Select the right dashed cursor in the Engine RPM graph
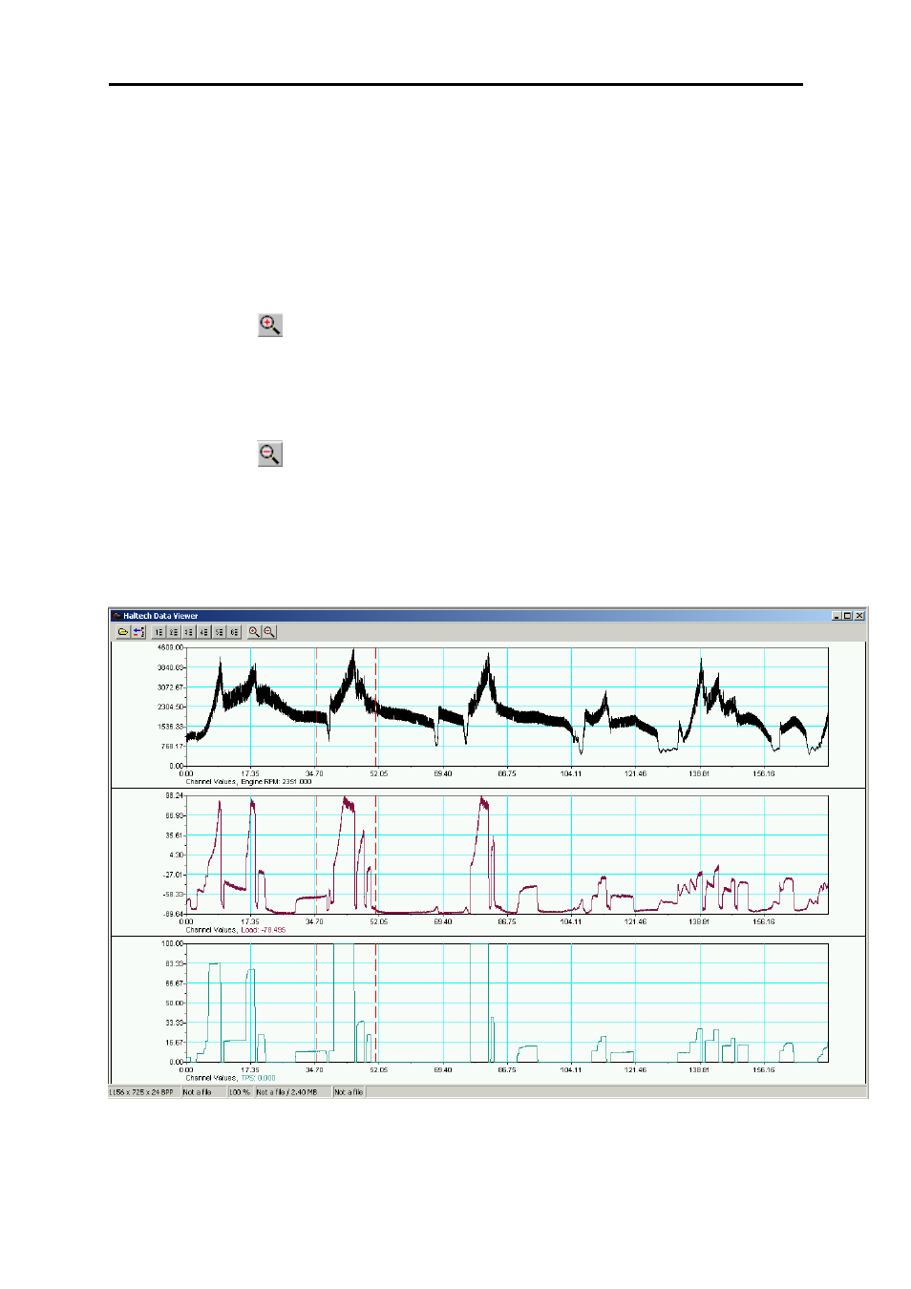The height and width of the screenshot is (1289, 911). (x=376, y=707)
